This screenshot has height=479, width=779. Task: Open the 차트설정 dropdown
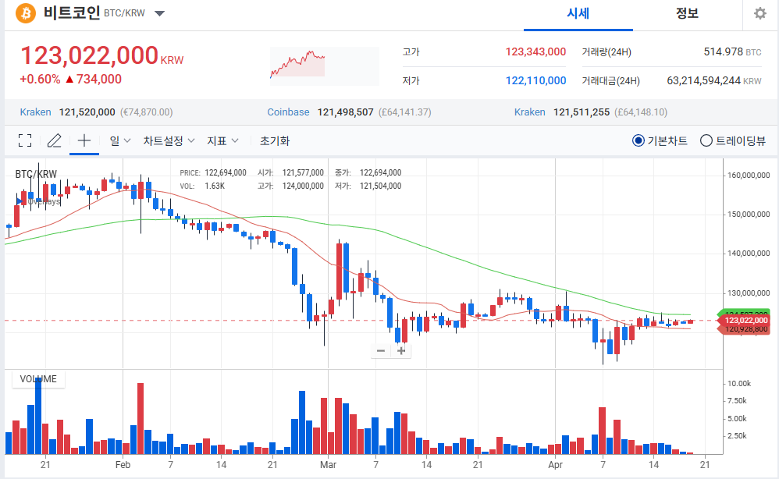coord(169,140)
